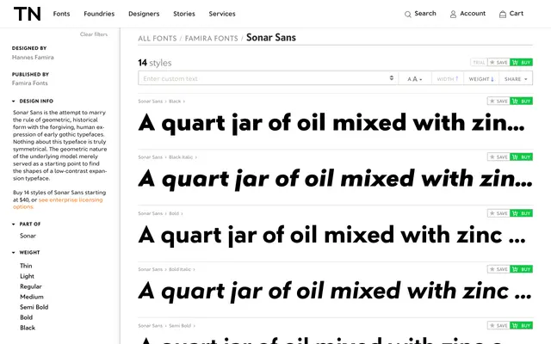This screenshot has height=344, width=551.
Task: Buy the Black Italic style
Action: (x=521, y=157)
